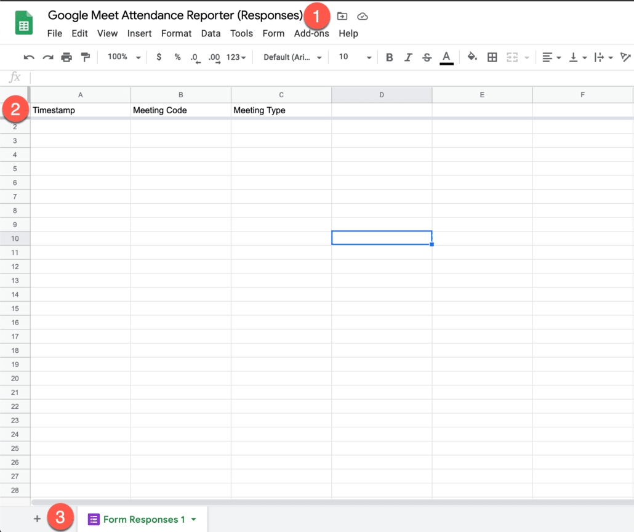The height and width of the screenshot is (532, 634).
Task: Open the 100% zoom dropdown
Action: click(124, 57)
